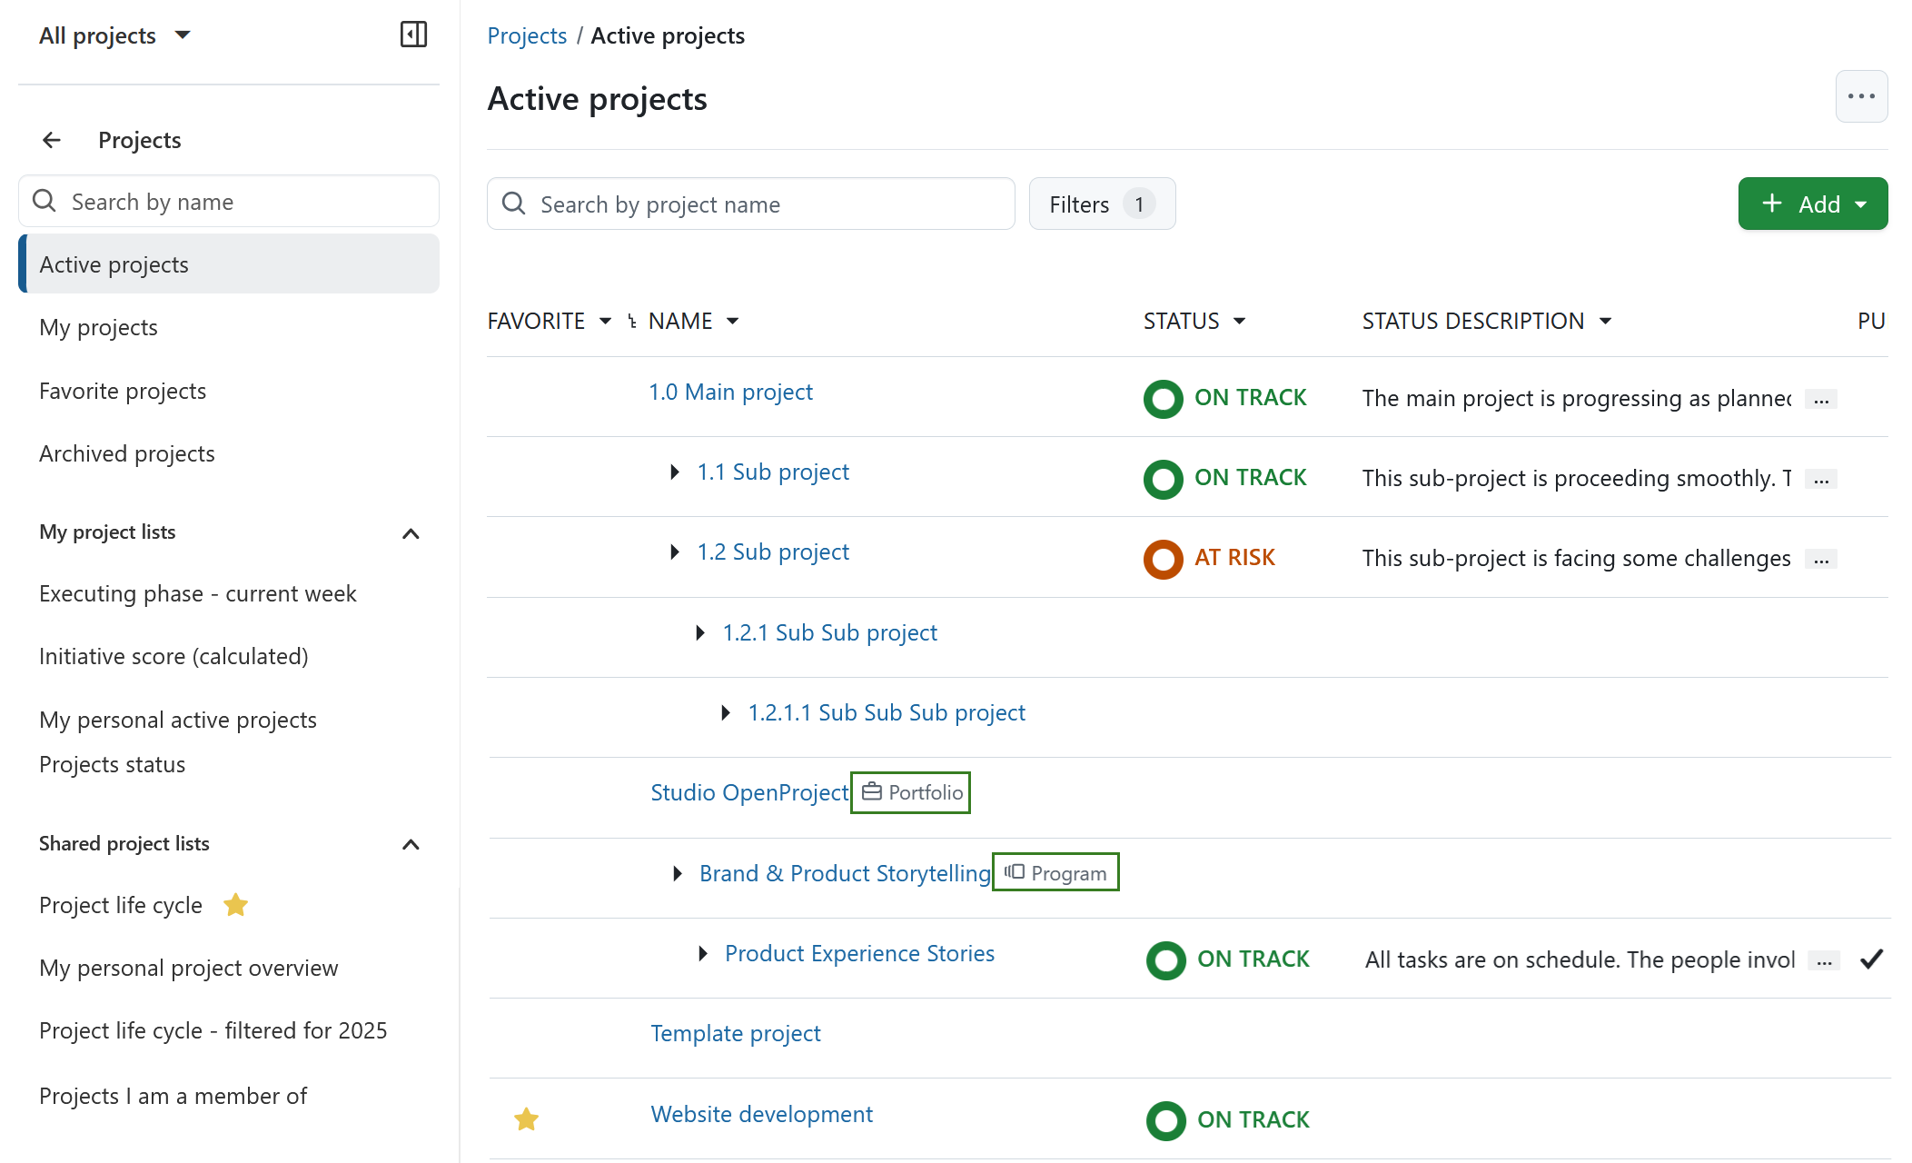This screenshot has height=1163, width=1912.
Task: Click the magnifier icon in the sidebar search
Action: 44,201
